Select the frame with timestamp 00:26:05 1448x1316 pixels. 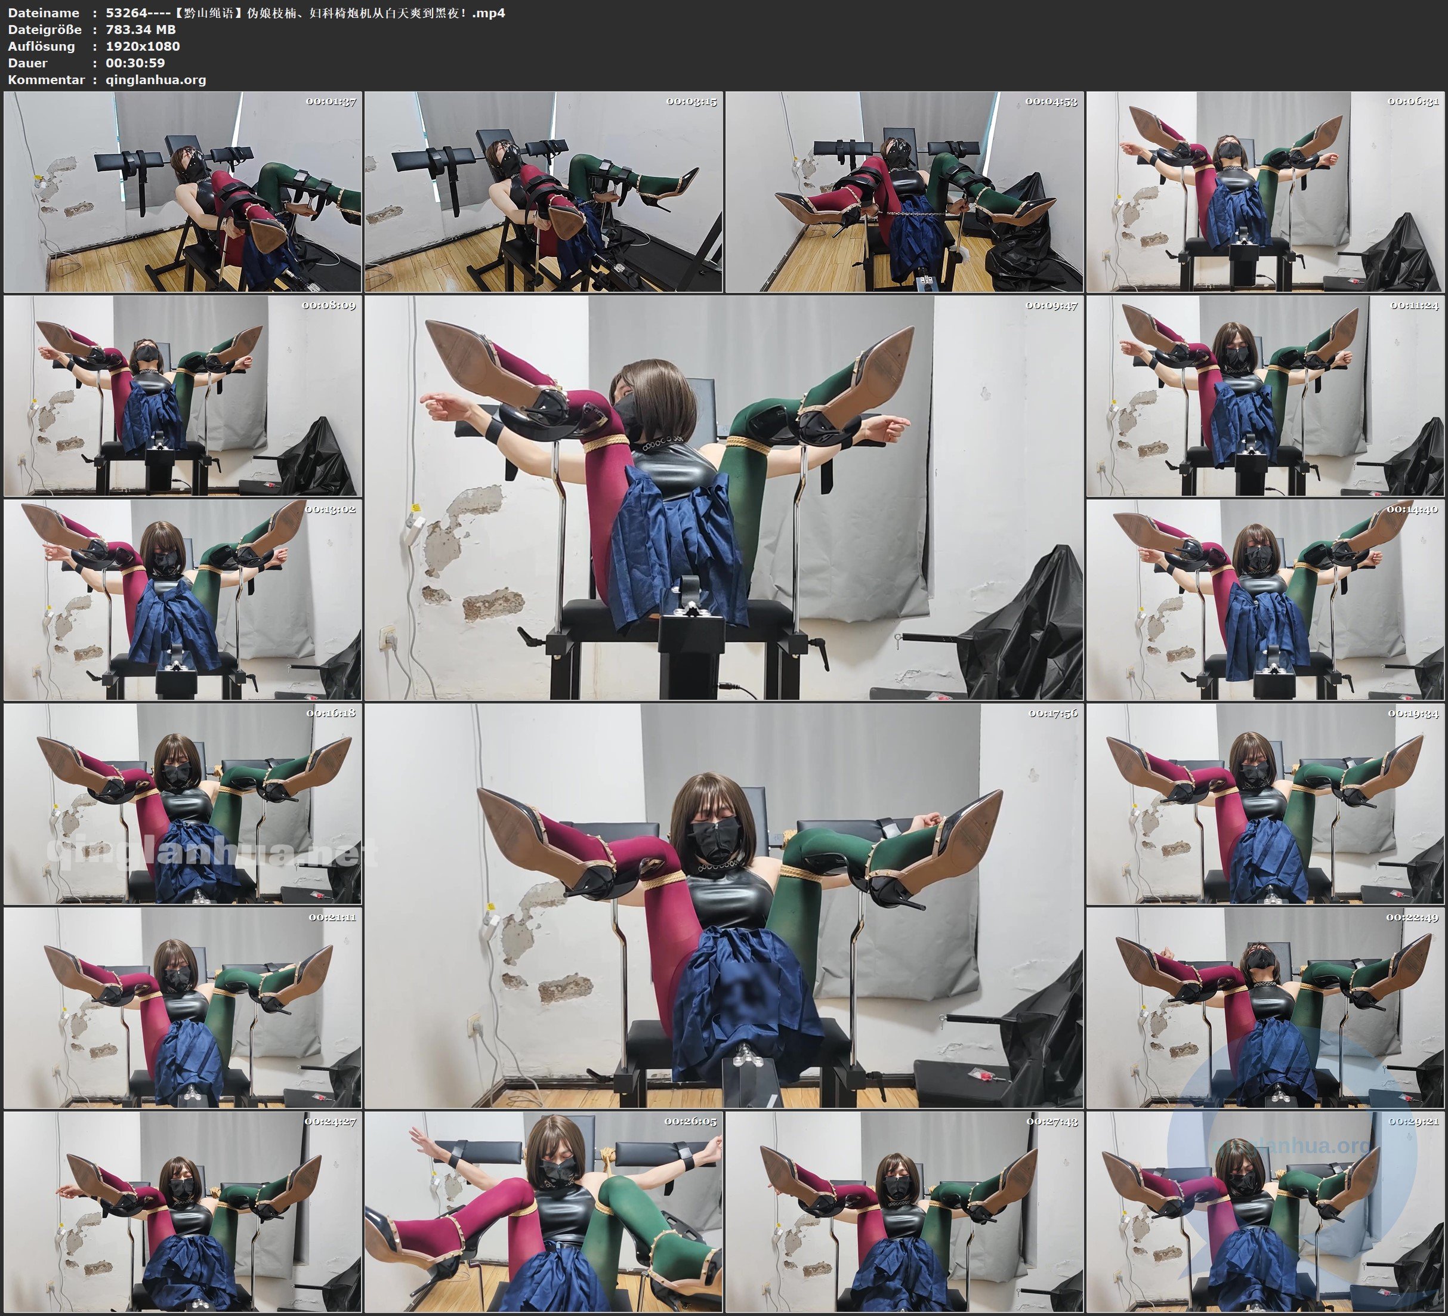[544, 1212]
